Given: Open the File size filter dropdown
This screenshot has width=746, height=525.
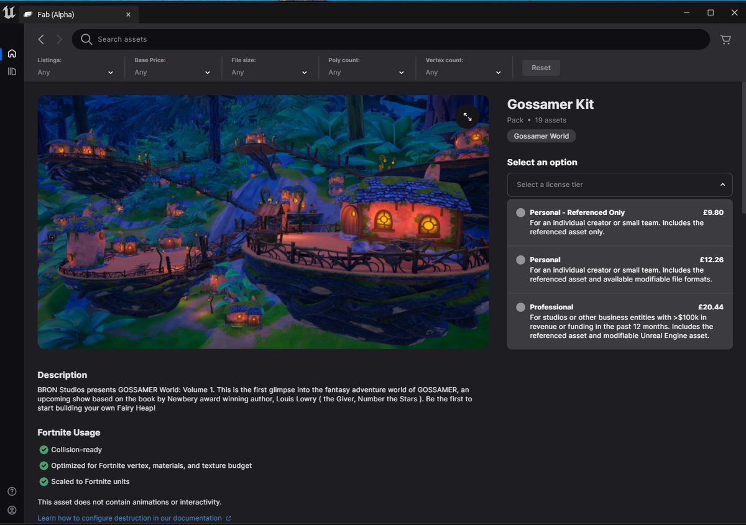Looking at the screenshot, I should click(270, 66).
